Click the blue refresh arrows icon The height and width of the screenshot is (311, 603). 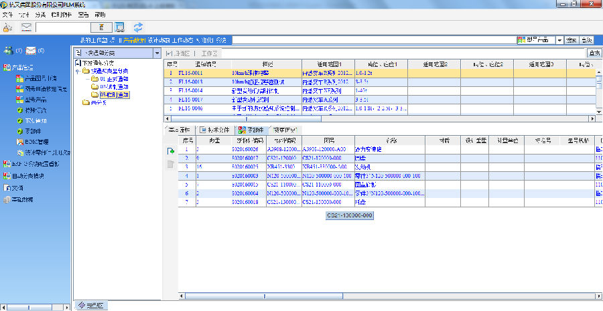139,27
